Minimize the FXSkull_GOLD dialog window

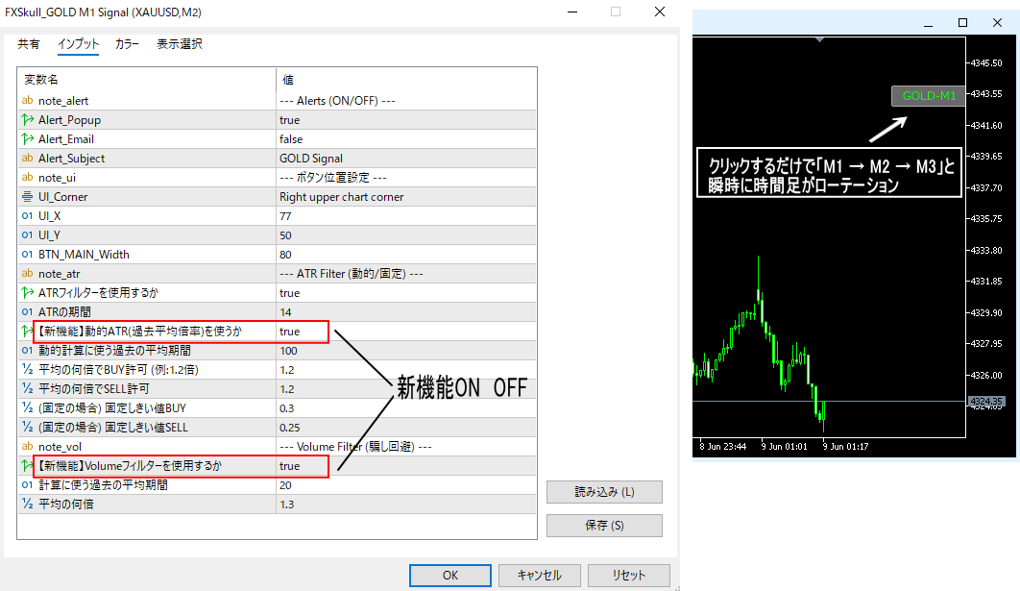click(x=572, y=12)
